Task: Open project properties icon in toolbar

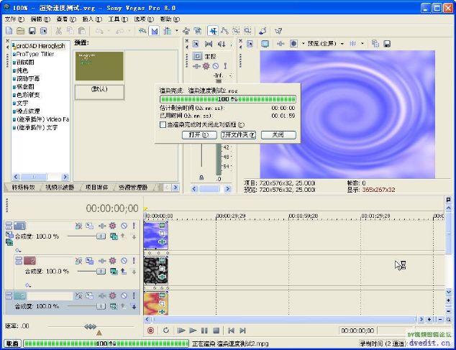Action: pos(43,31)
